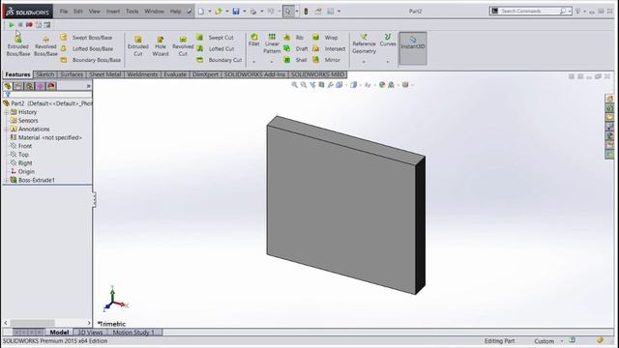Open the Hole Wizard
The image size is (619, 348).
[161, 45]
